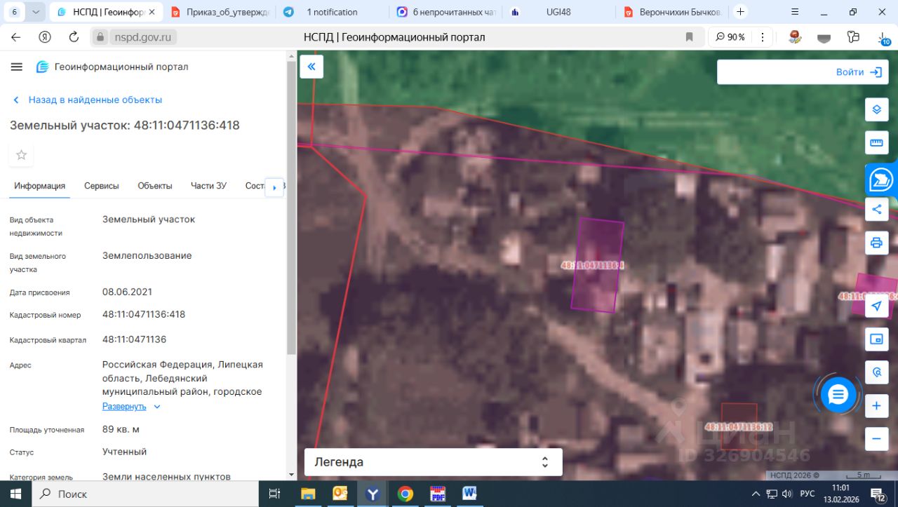Print the map
Screen dimensions: 898x507
pyautogui.click(x=876, y=243)
